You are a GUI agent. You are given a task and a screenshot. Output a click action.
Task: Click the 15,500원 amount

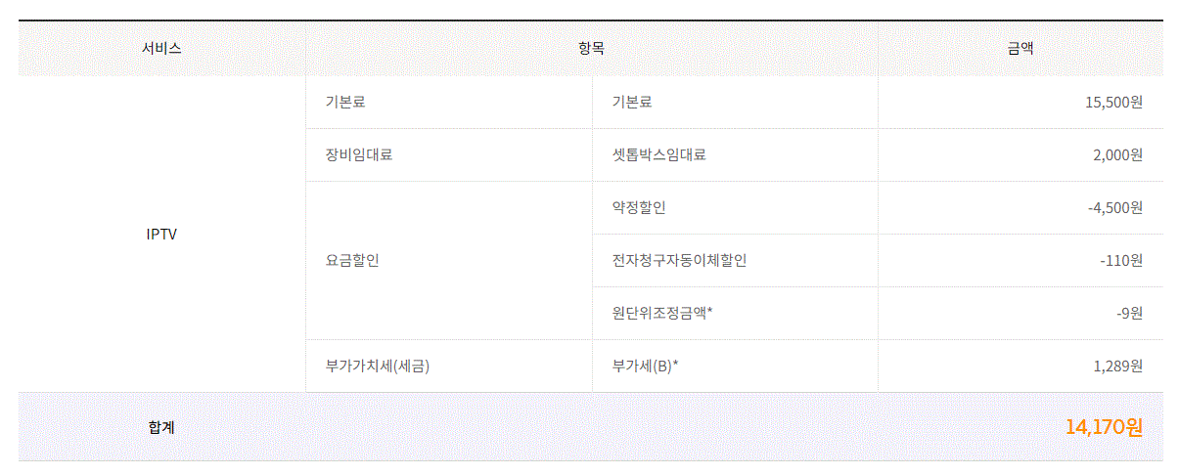1113,102
